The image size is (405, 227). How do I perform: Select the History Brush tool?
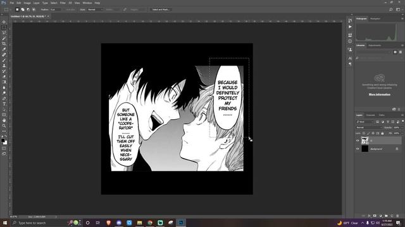click(x=4, y=71)
